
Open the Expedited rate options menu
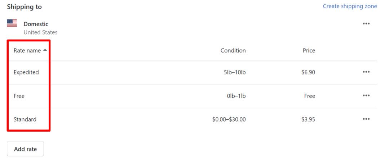[x=366, y=72]
